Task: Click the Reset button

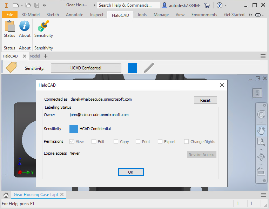Action: pos(205,100)
